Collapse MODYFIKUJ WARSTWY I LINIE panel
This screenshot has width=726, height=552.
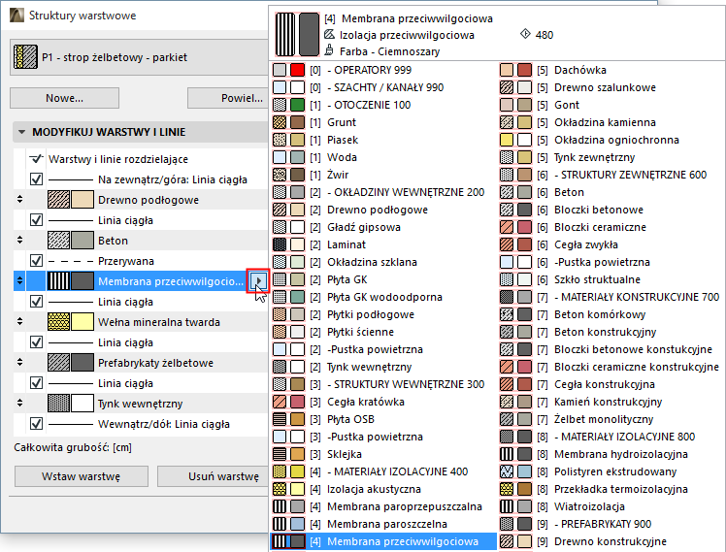(21, 132)
